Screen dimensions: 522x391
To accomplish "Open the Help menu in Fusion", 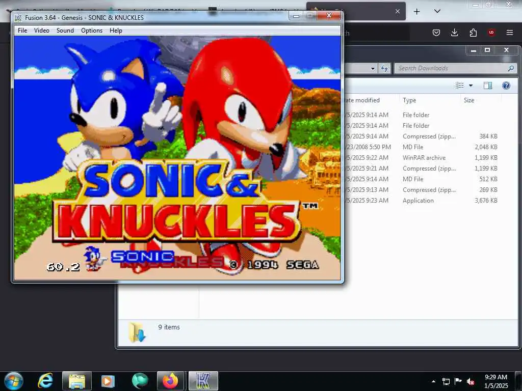I will 116,30.
